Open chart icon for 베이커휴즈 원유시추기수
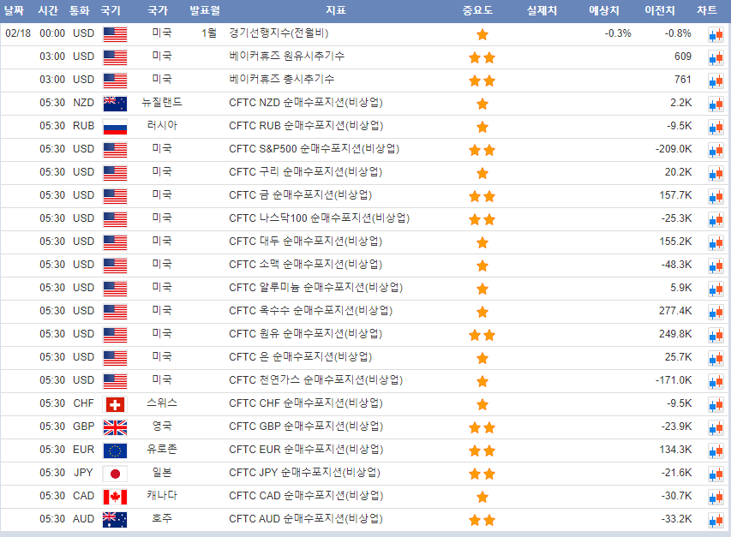Screen dimensions: 731x537 715,58
